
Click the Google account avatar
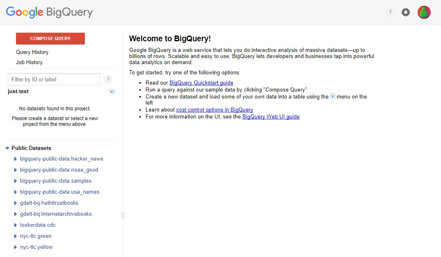(424, 12)
